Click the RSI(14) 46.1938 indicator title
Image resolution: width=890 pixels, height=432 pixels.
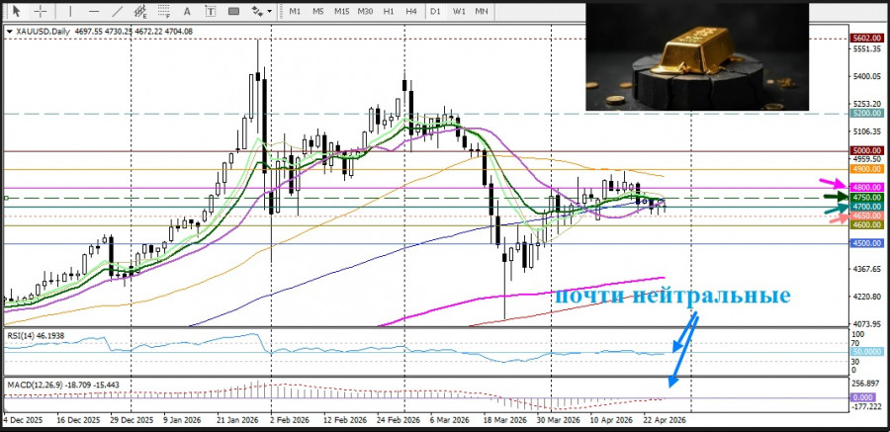point(36,336)
